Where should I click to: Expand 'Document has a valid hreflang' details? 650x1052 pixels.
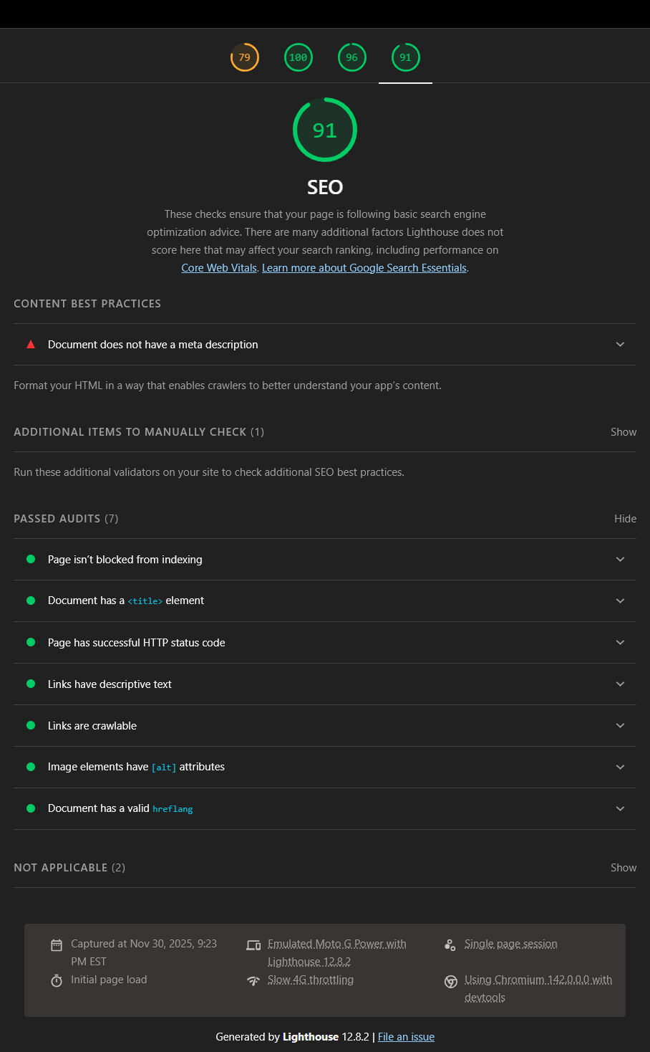tap(620, 809)
